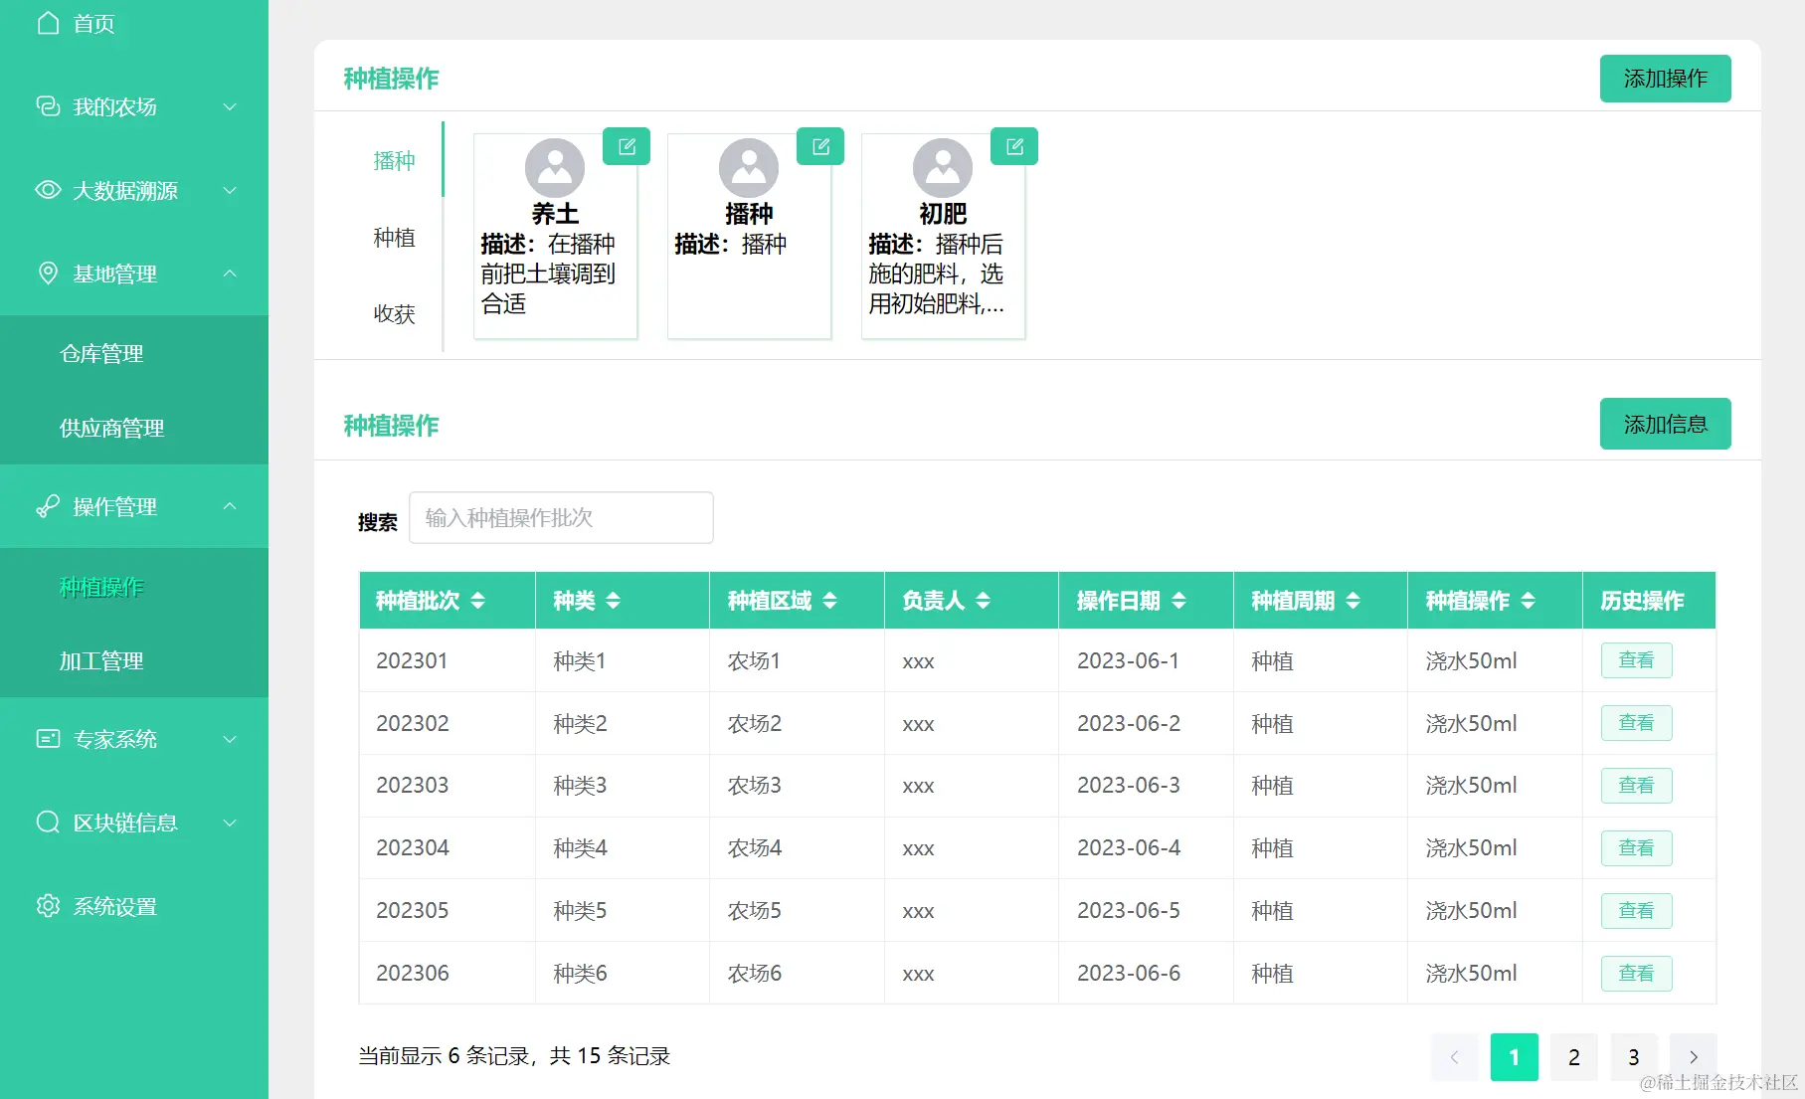Click the edit icon on the 初肥 card
Screen dimensions: 1805x1099
tap(1013, 145)
